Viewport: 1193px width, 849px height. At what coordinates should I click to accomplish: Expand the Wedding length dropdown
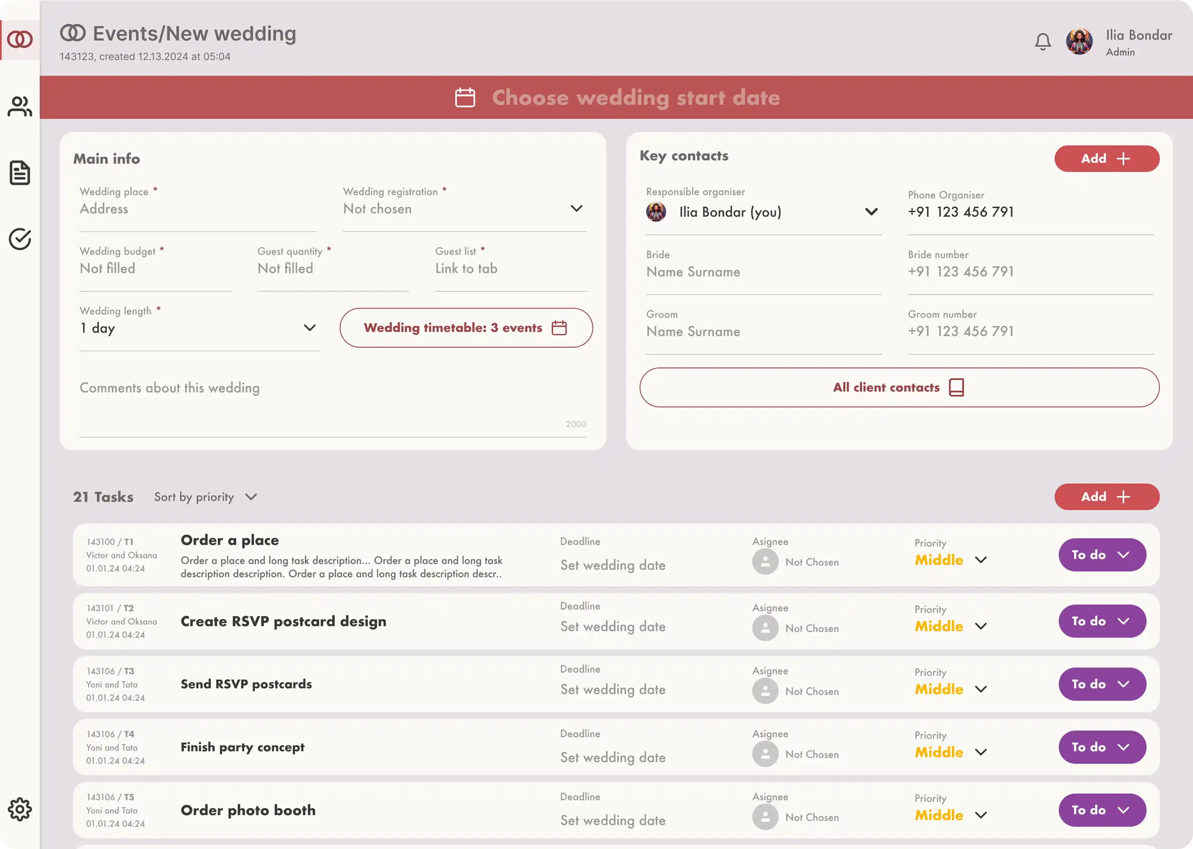[x=310, y=328]
